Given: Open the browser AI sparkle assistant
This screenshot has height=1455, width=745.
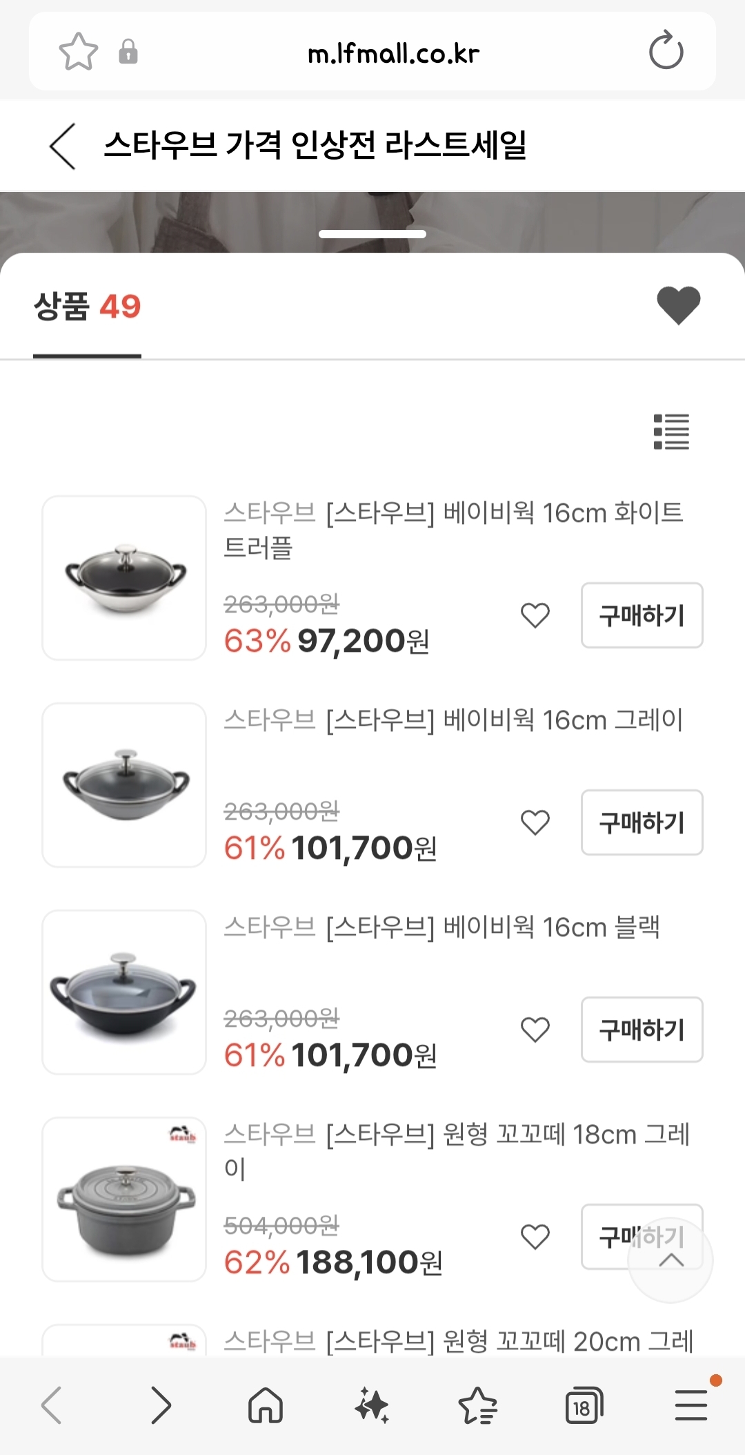Looking at the screenshot, I should (372, 1405).
